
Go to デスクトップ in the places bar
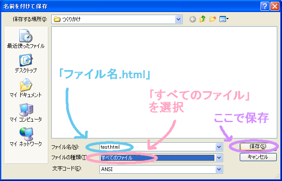(x=26, y=63)
